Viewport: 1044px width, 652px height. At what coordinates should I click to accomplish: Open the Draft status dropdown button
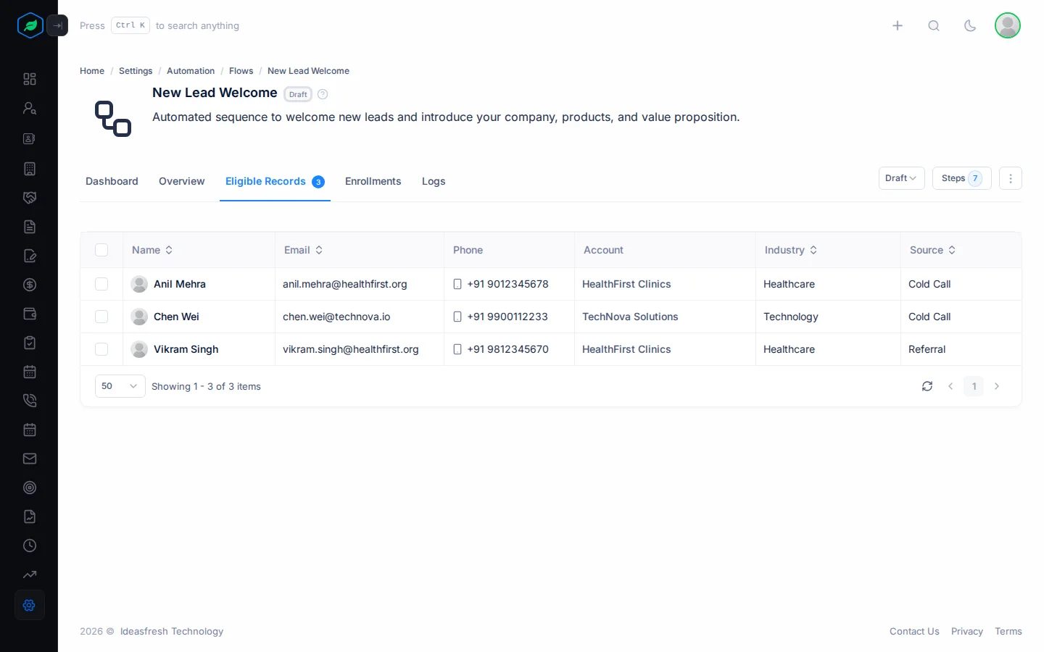[901, 178]
